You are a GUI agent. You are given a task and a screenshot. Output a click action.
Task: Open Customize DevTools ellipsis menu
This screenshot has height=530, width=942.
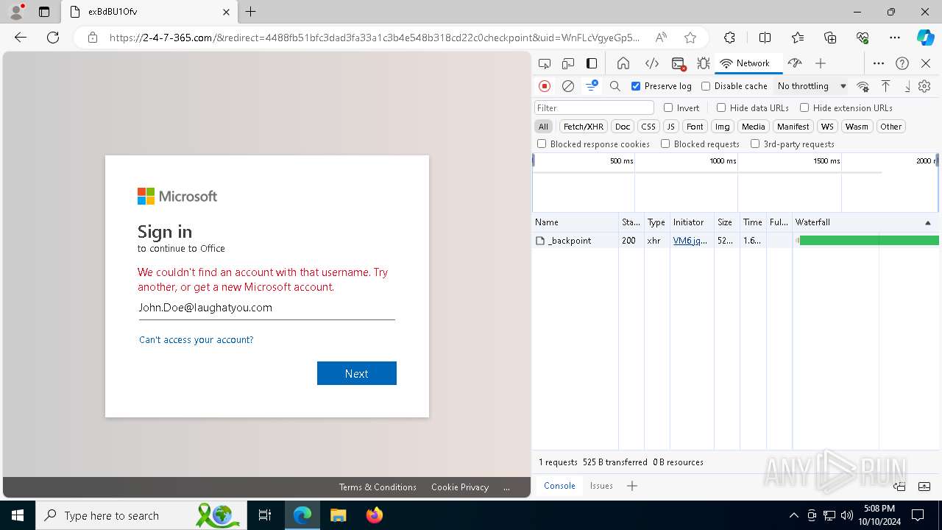tap(879, 63)
